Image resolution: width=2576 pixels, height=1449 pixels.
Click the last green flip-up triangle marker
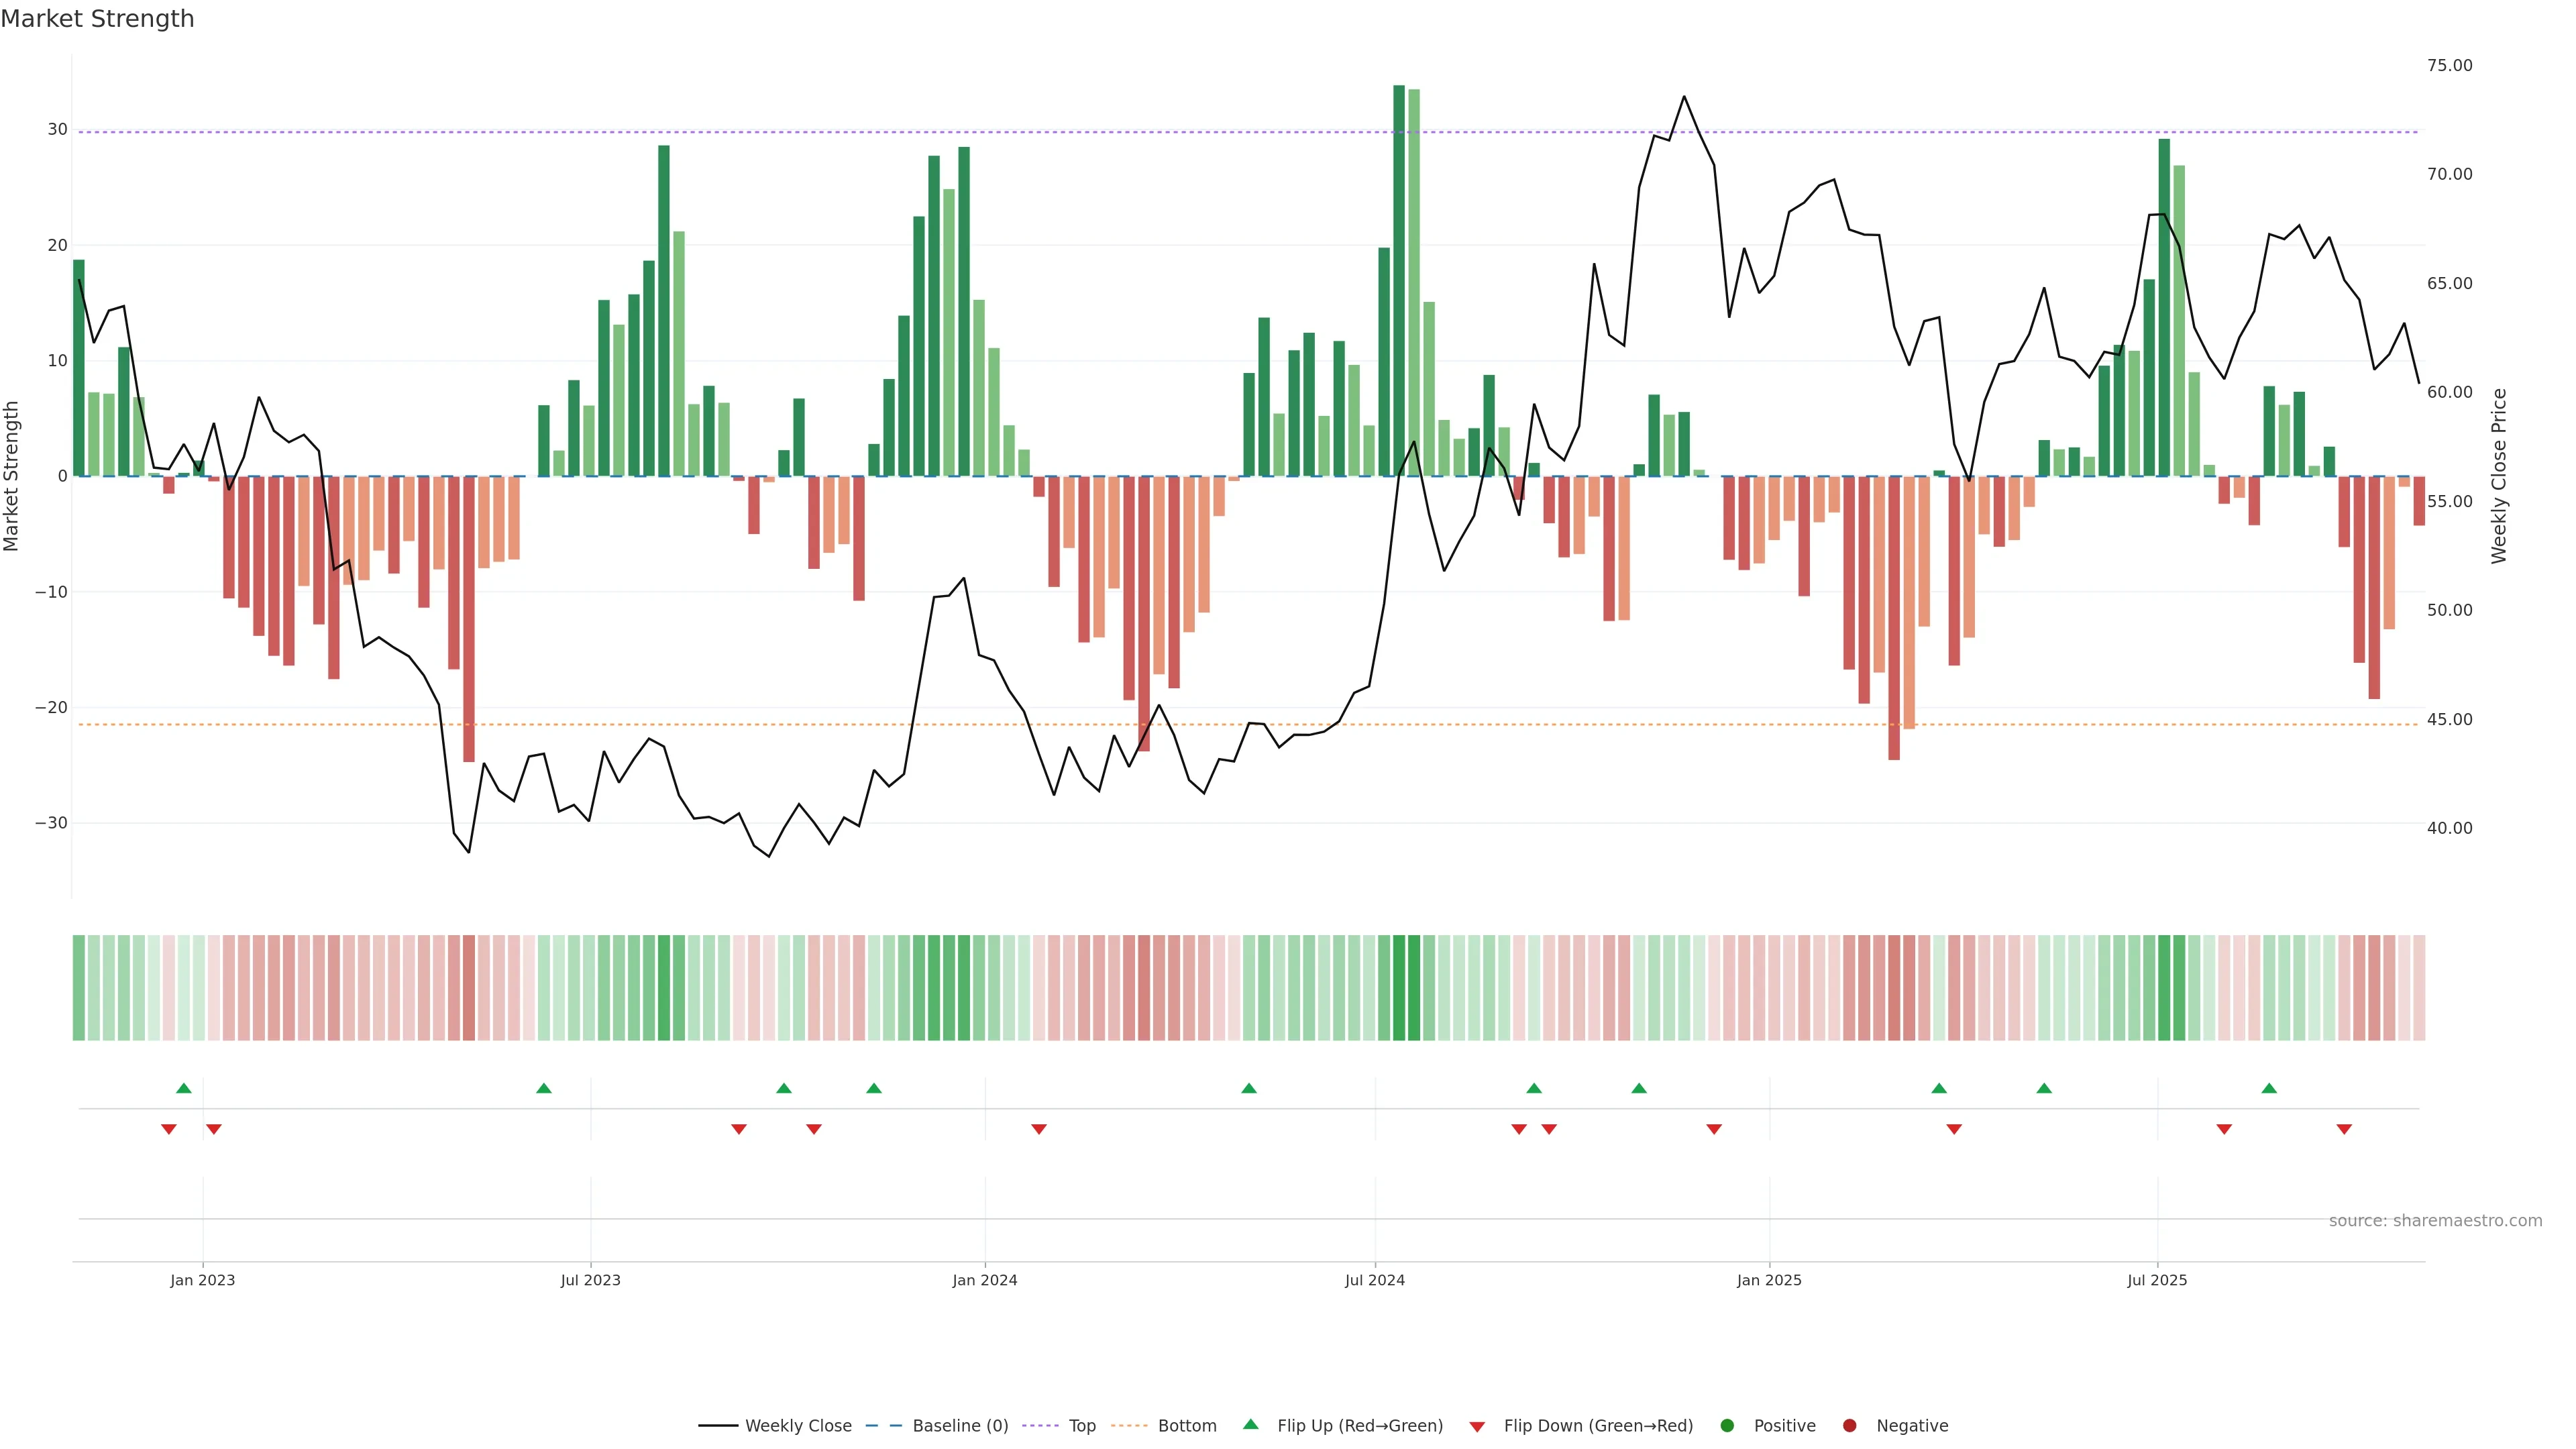(x=2269, y=1088)
